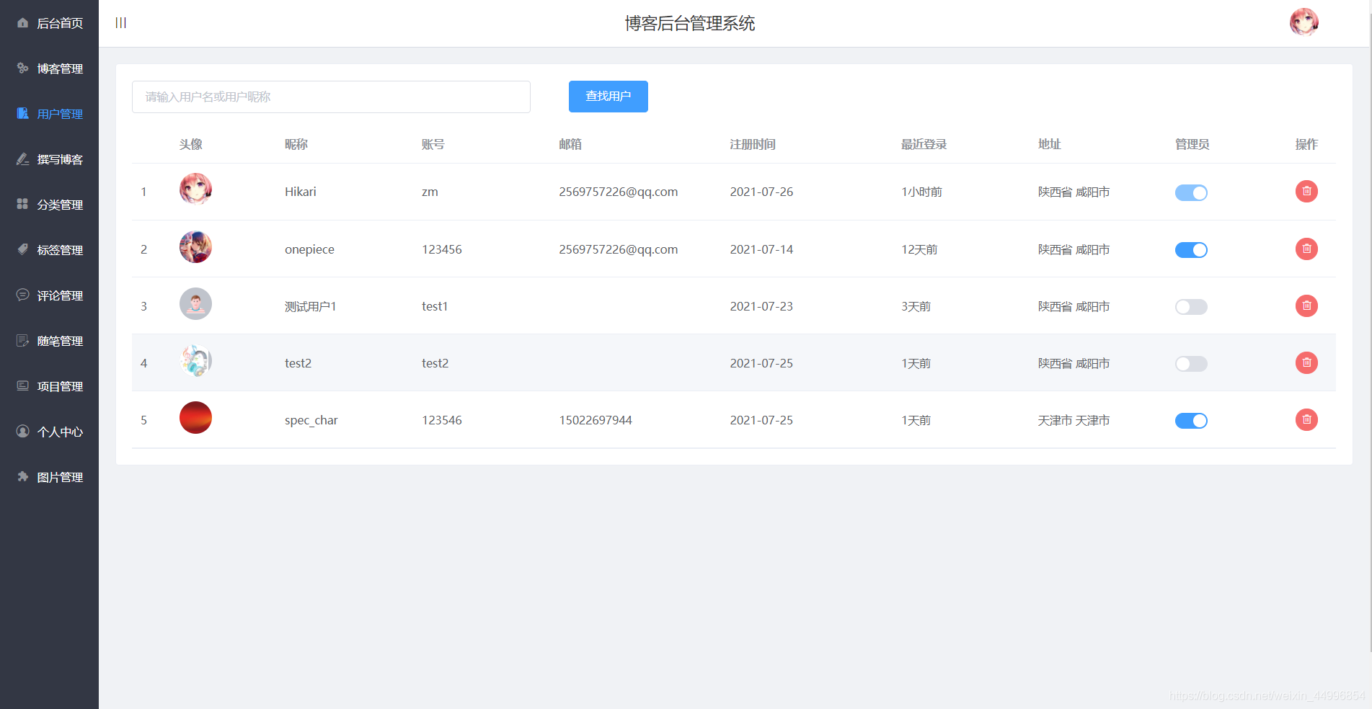Open 标签管理 menu item

pos(49,250)
